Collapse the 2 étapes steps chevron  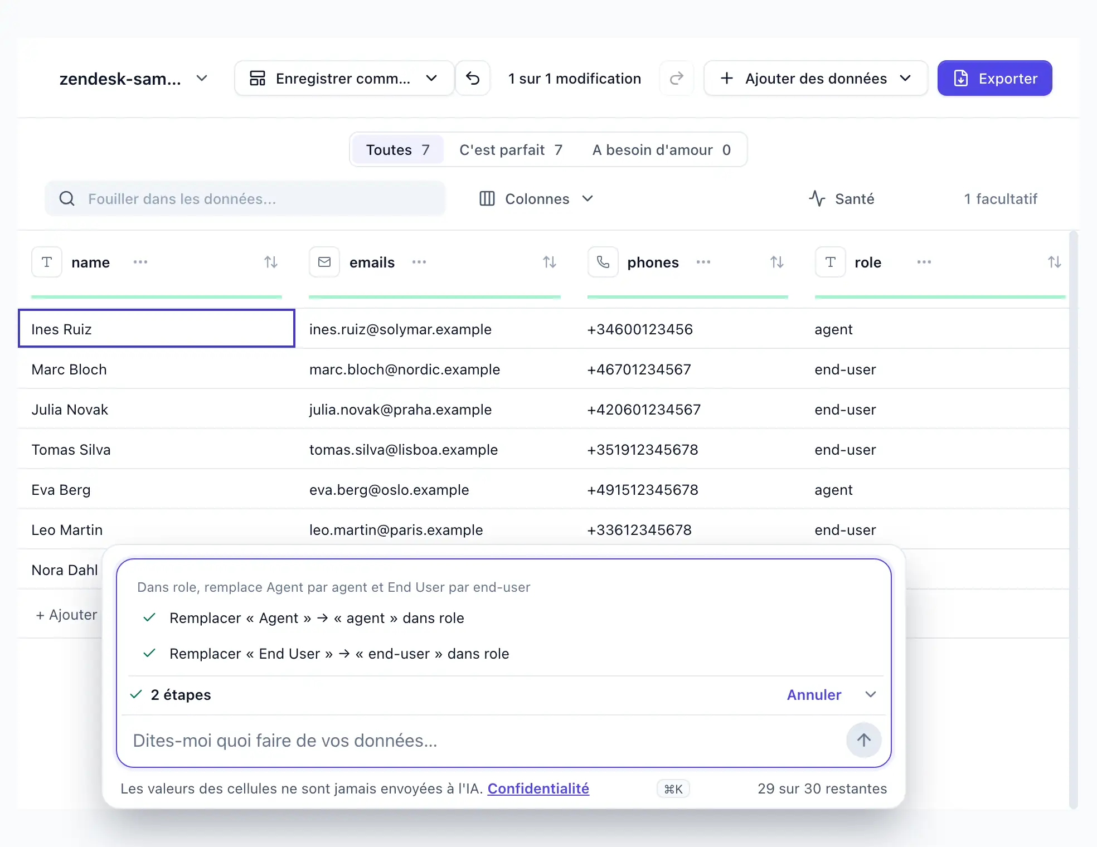[871, 694]
